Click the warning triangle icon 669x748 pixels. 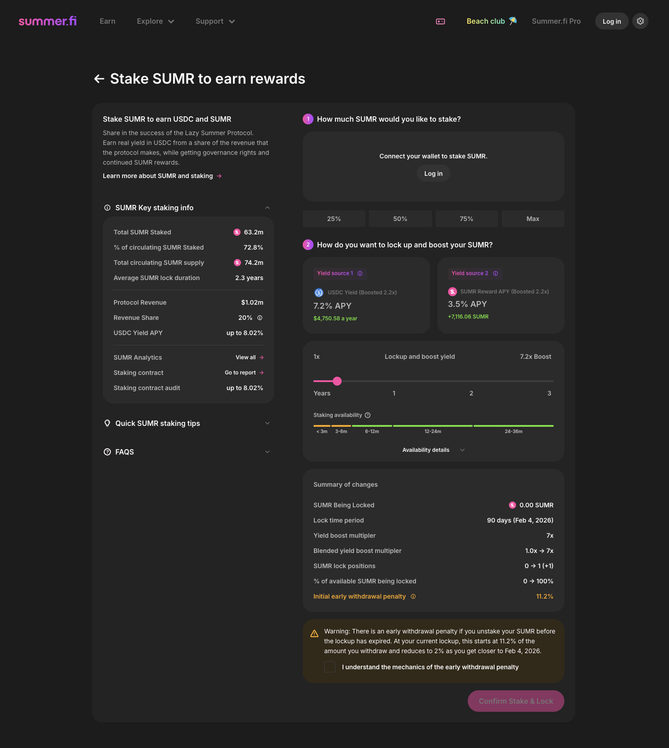[314, 633]
